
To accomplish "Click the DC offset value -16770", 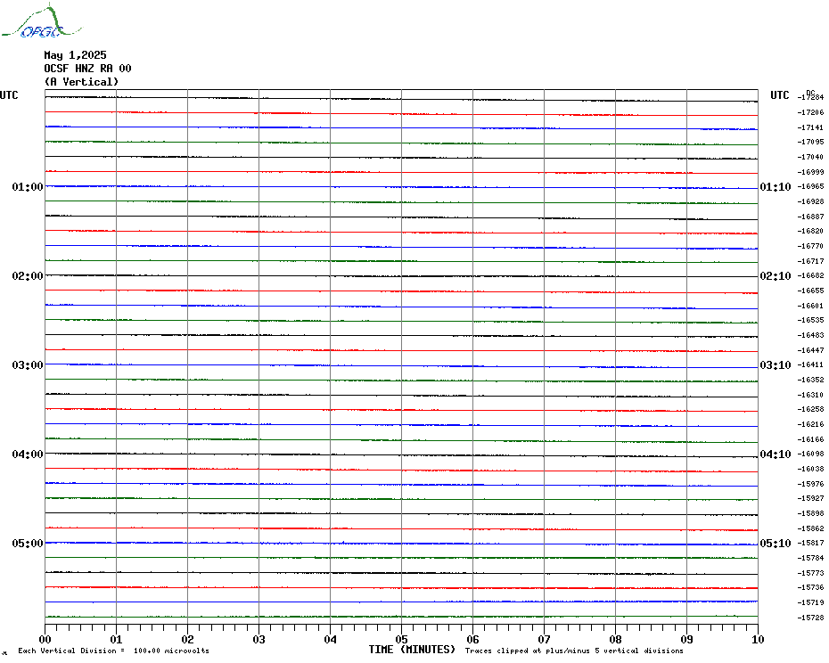I will tap(810, 246).
